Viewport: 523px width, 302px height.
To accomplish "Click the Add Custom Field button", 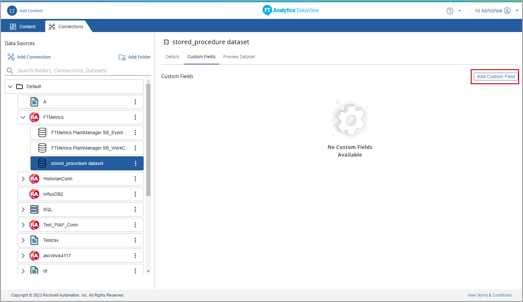I will pyautogui.click(x=495, y=77).
